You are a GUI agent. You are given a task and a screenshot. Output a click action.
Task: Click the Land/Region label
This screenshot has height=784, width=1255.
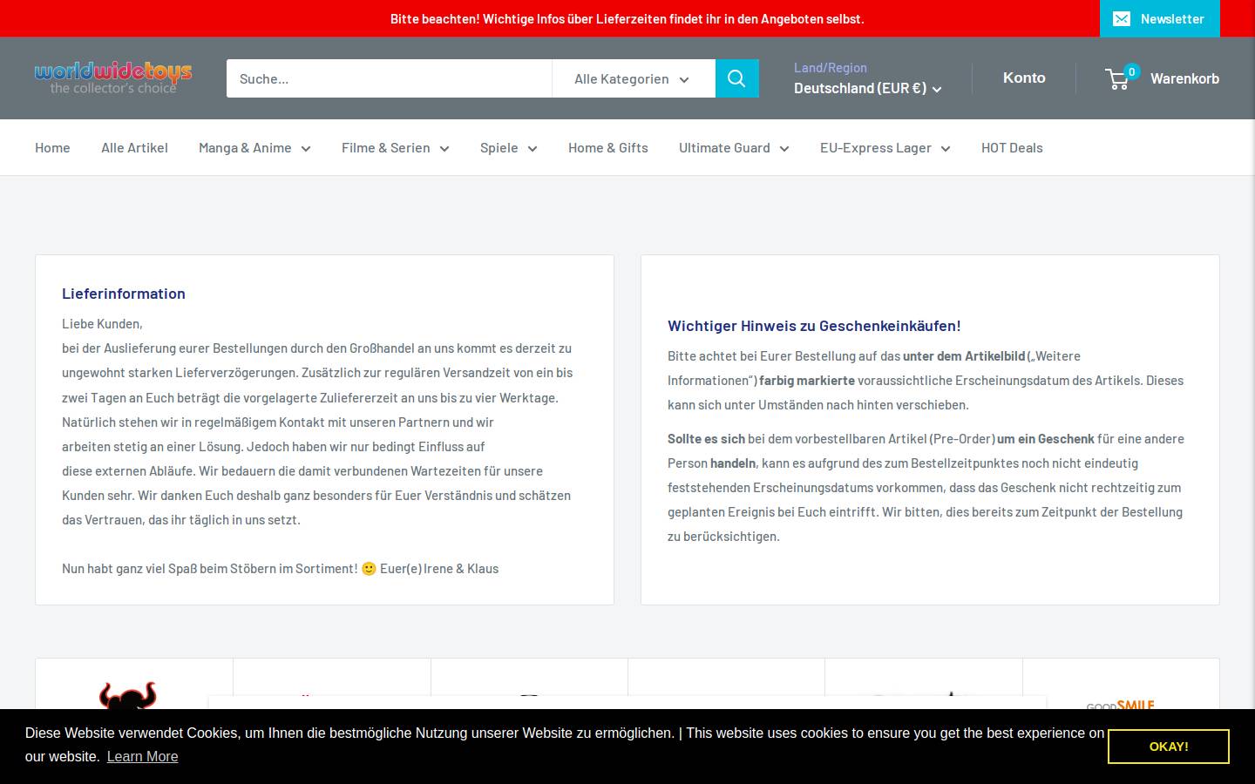click(830, 67)
